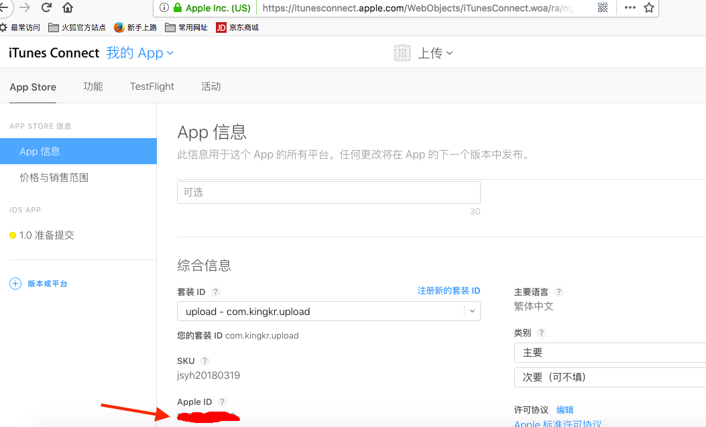Open the 套装 ID bundle dropdown
Screen dimensions: 706x427
(329, 311)
